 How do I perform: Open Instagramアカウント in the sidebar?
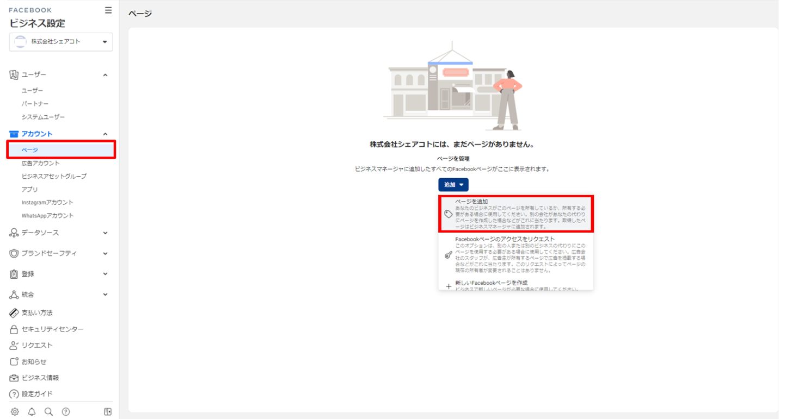[x=47, y=202]
